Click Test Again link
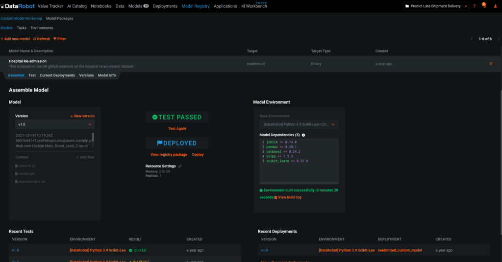 click(177, 129)
